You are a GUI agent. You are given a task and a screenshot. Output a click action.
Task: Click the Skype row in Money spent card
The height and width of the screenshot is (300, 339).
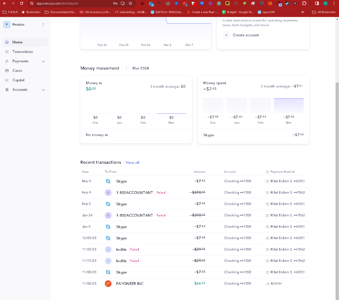(x=253, y=135)
